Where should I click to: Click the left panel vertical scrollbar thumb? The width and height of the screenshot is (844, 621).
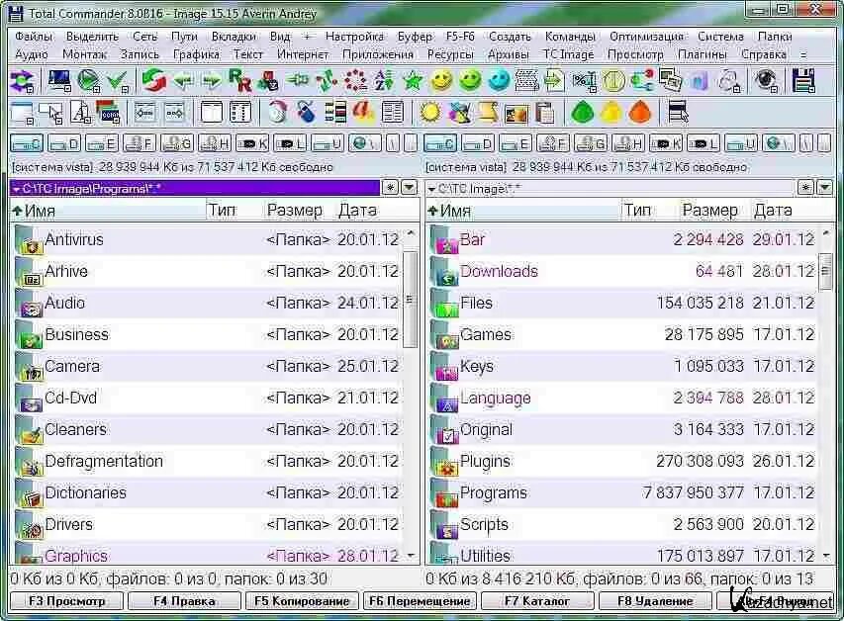(x=411, y=300)
